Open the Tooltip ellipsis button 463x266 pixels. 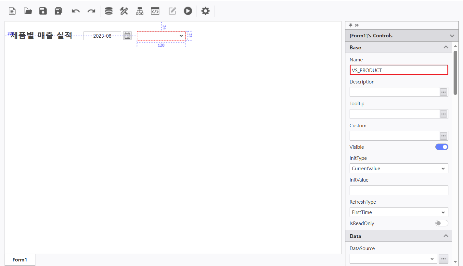(x=444, y=114)
